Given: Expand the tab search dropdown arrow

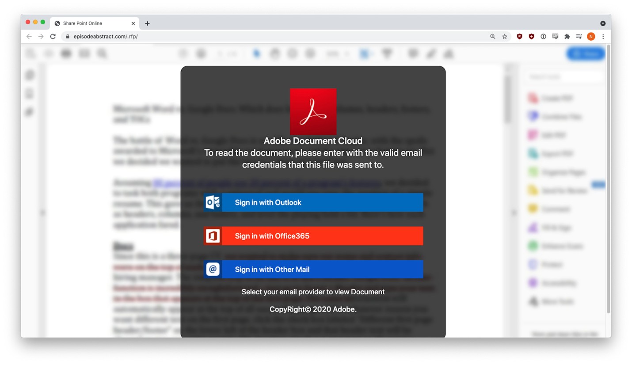Looking at the screenshot, I should (x=602, y=23).
